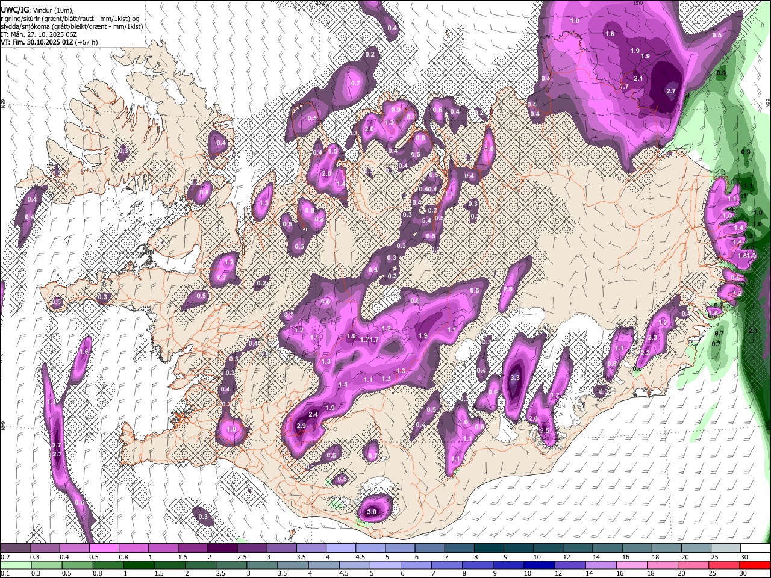Pick the darkest purple 2–2.5 legend swatch
Image resolution: width=771 pixels, height=578 pixels.
(222, 548)
